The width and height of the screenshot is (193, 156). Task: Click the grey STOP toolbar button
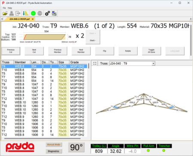(x=40, y=13)
